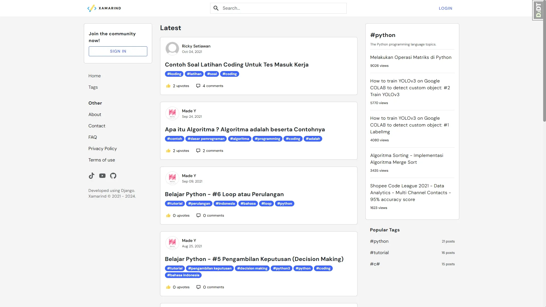Open the TikTok social icon
Image resolution: width=546 pixels, height=307 pixels.
[x=91, y=176]
